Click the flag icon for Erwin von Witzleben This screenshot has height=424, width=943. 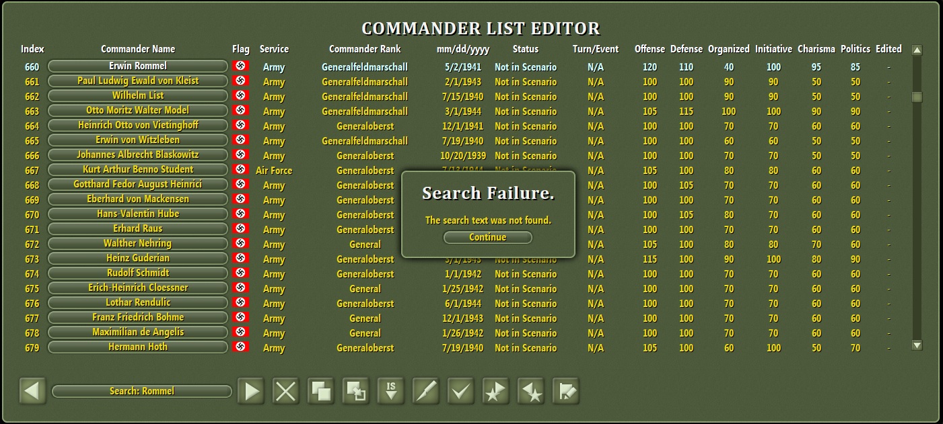tap(241, 140)
